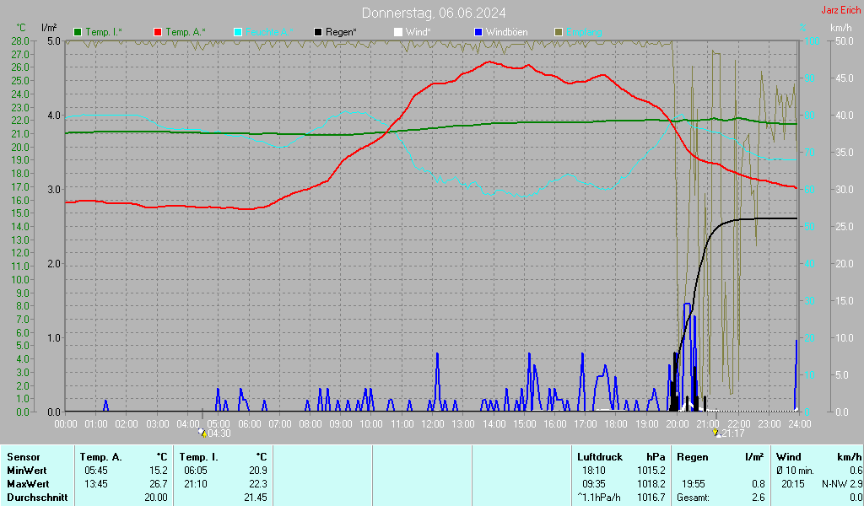Toggle the Regen* legend label
This screenshot has height=506, width=864.
click(341, 32)
